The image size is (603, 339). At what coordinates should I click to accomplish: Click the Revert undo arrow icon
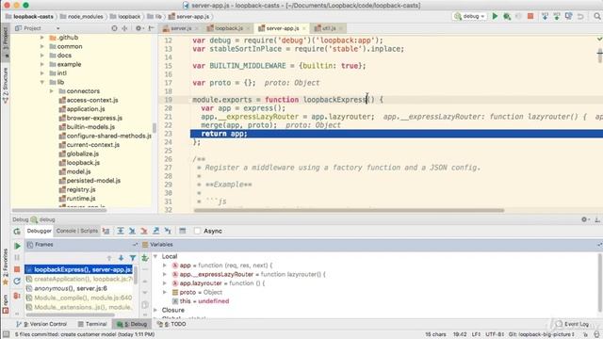(580, 16)
